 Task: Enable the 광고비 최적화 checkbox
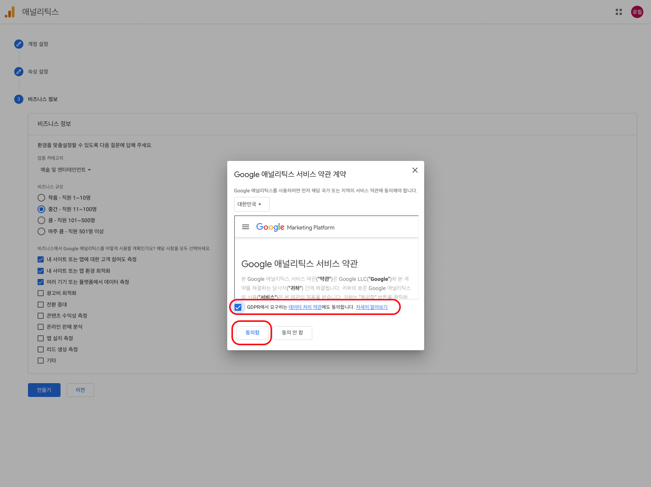point(41,293)
